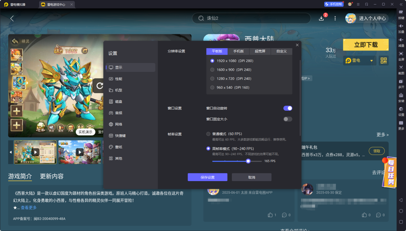
Task: Open the 雷电 channel dropdown arrow
Action: click(x=372, y=60)
